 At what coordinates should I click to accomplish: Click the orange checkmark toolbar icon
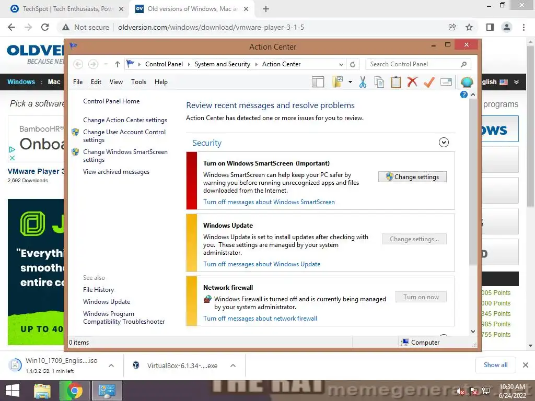coord(429,82)
